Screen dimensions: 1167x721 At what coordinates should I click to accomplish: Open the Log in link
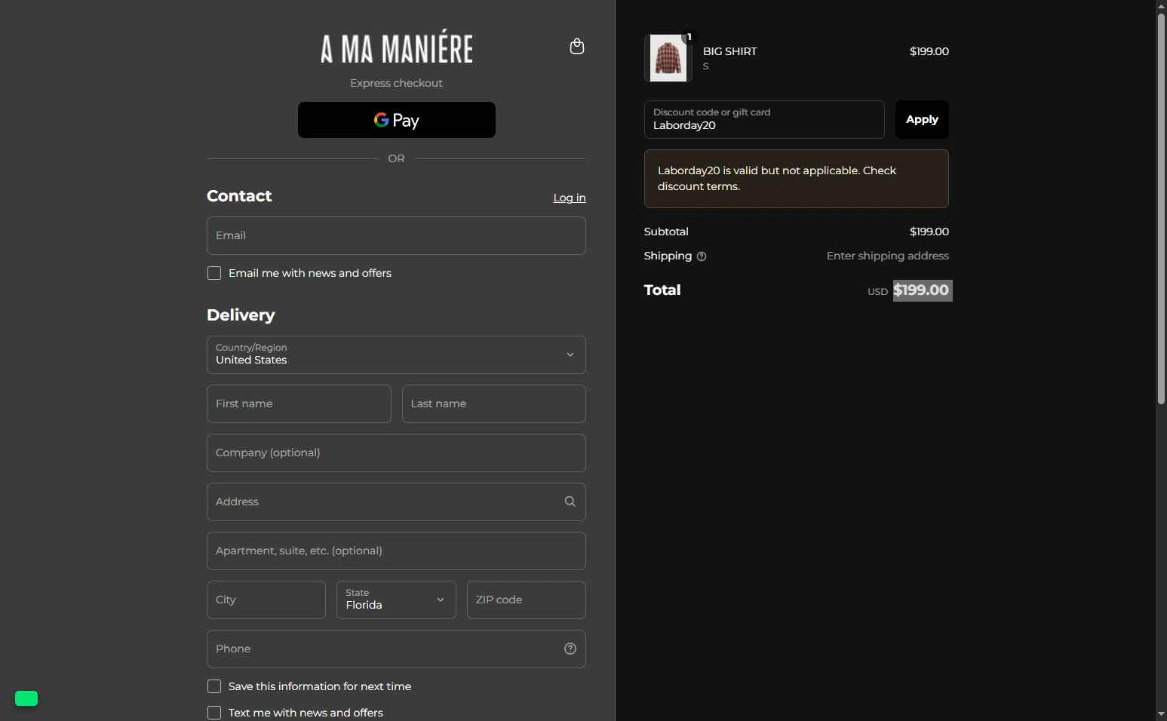[x=570, y=198]
